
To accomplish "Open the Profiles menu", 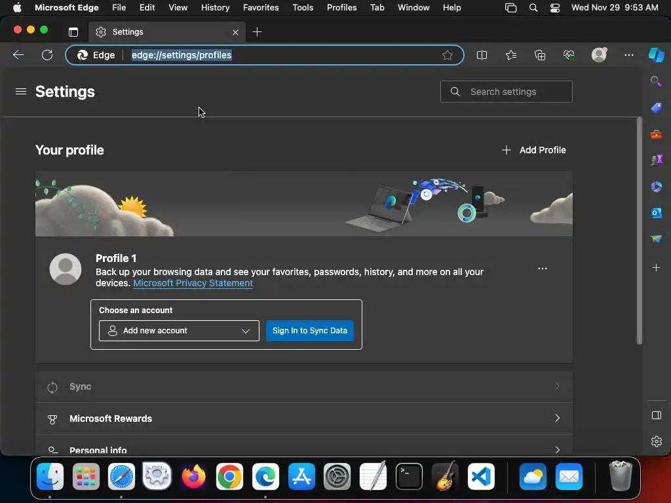I will [x=341, y=8].
